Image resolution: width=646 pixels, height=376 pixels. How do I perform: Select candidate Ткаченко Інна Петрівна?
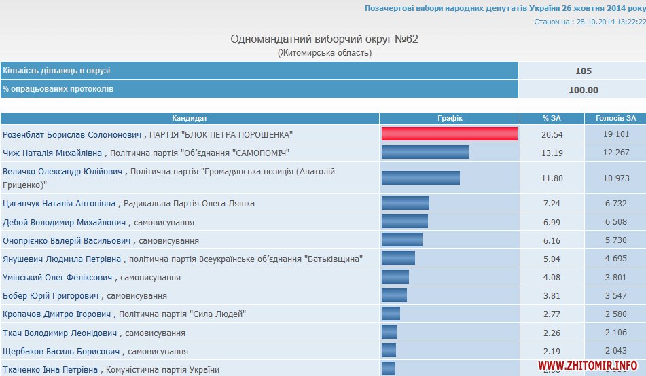point(51,369)
